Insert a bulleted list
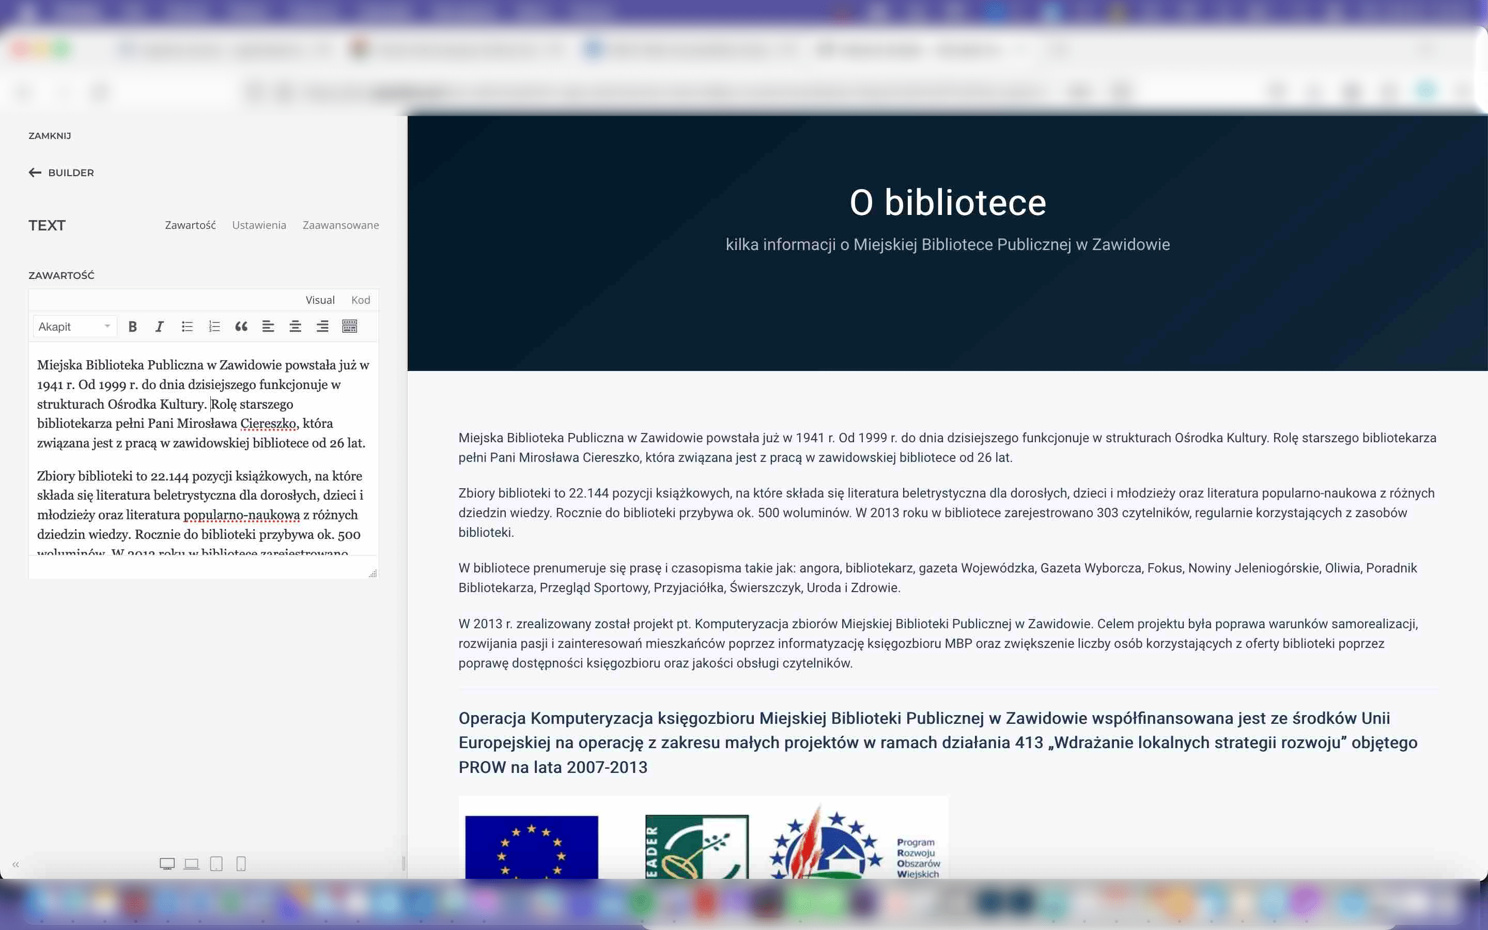1488x930 pixels. (187, 327)
